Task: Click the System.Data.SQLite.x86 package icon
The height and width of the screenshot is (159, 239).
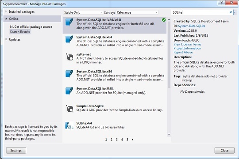Action: coord(69,74)
